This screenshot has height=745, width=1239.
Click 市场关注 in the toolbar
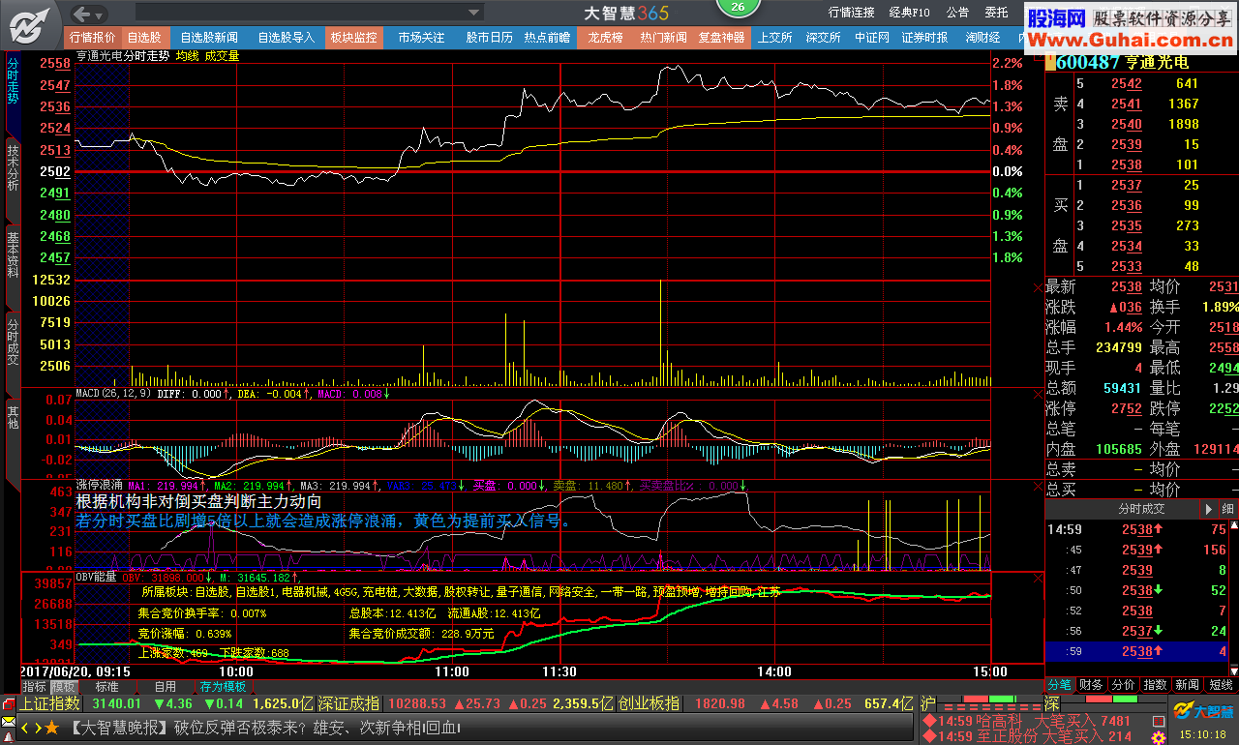click(x=421, y=38)
